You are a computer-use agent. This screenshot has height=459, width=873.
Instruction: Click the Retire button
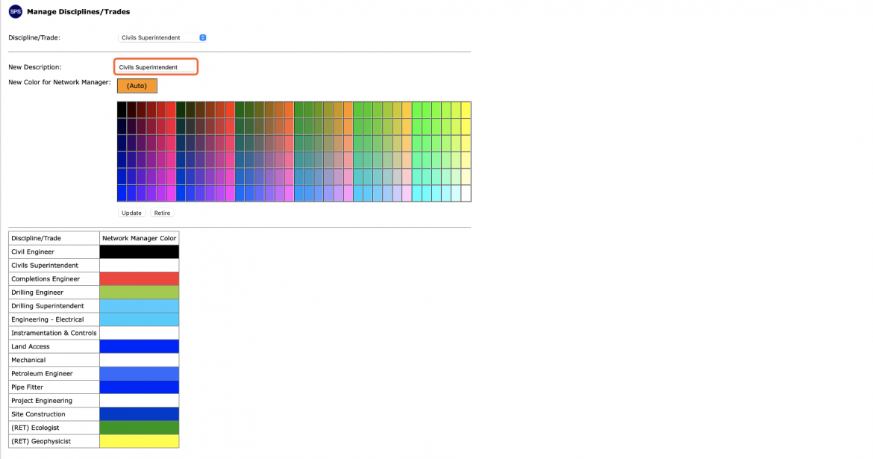pos(162,213)
